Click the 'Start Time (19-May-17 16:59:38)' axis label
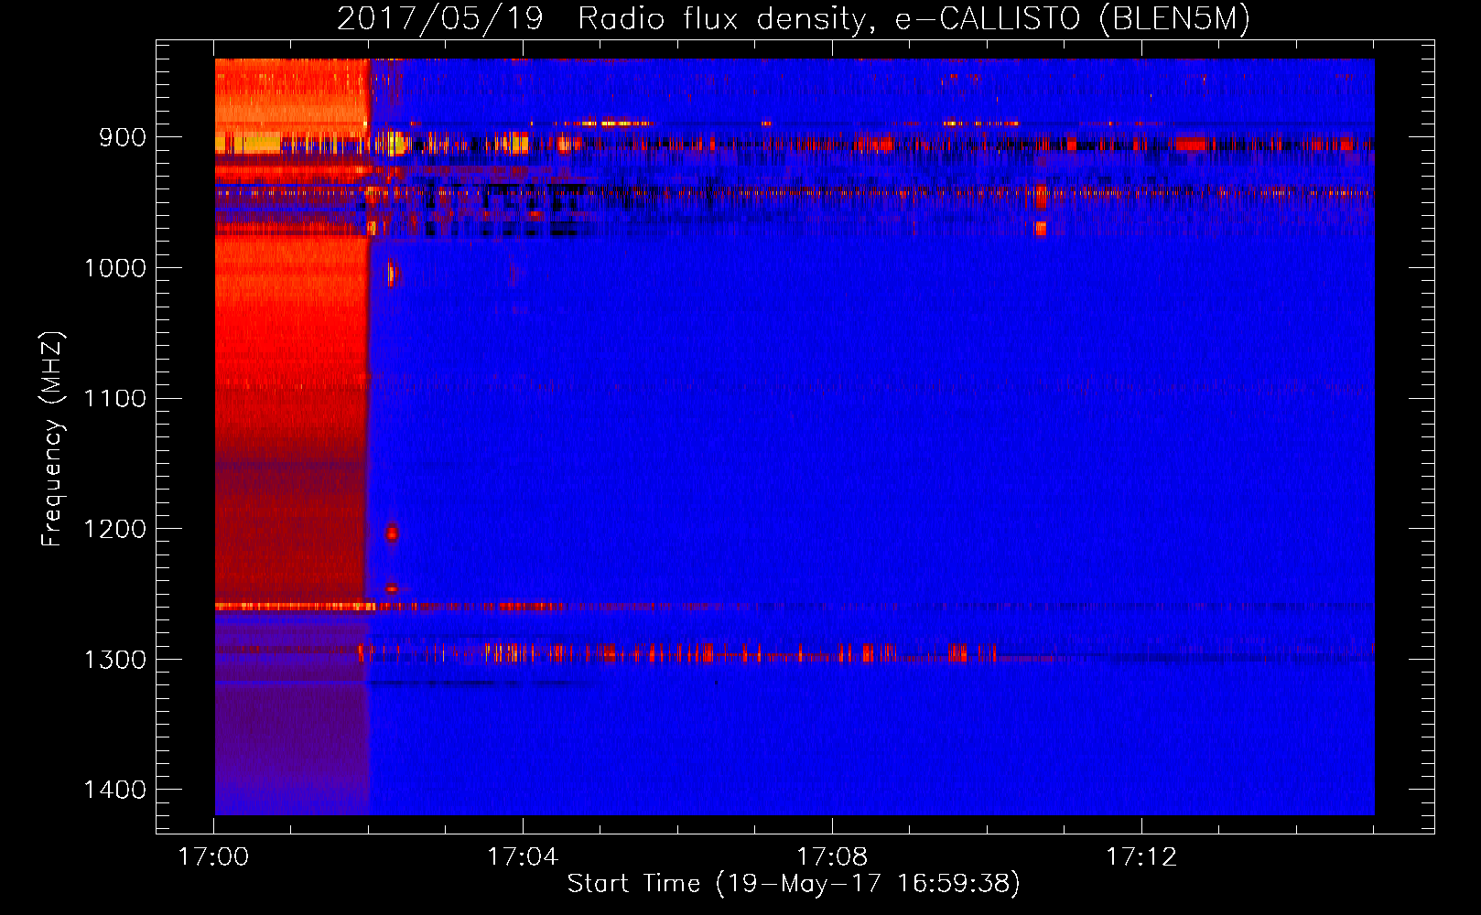Viewport: 1481px width, 915px height. tap(794, 883)
